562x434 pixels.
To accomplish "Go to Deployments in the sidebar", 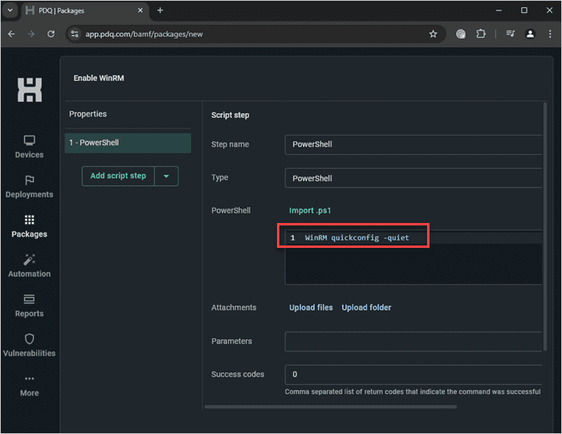I will click(x=30, y=187).
